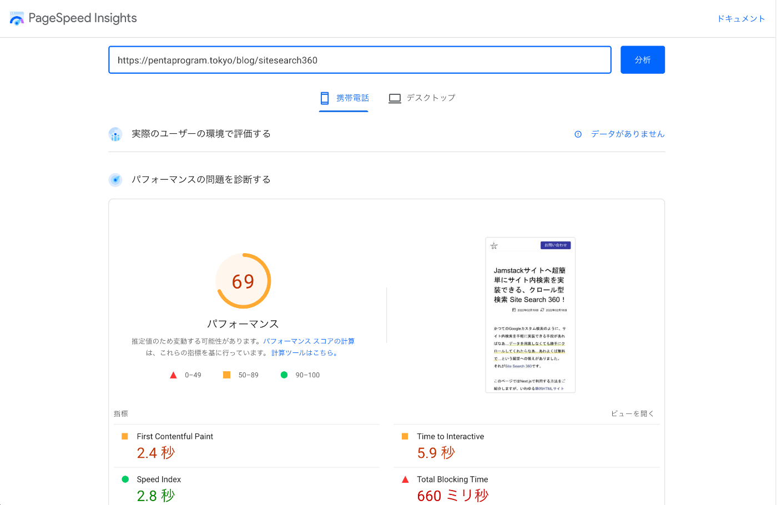Click the real-user field data section icon
The height and width of the screenshot is (505, 777).
click(x=115, y=134)
